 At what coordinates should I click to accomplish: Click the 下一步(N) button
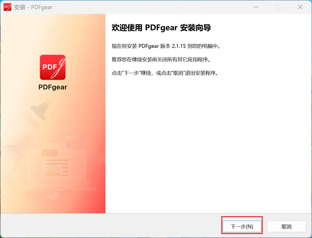(x=242, y=226)
